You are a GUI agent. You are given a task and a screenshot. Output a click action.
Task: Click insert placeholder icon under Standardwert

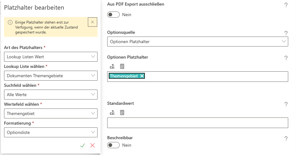tap(112, 113)
